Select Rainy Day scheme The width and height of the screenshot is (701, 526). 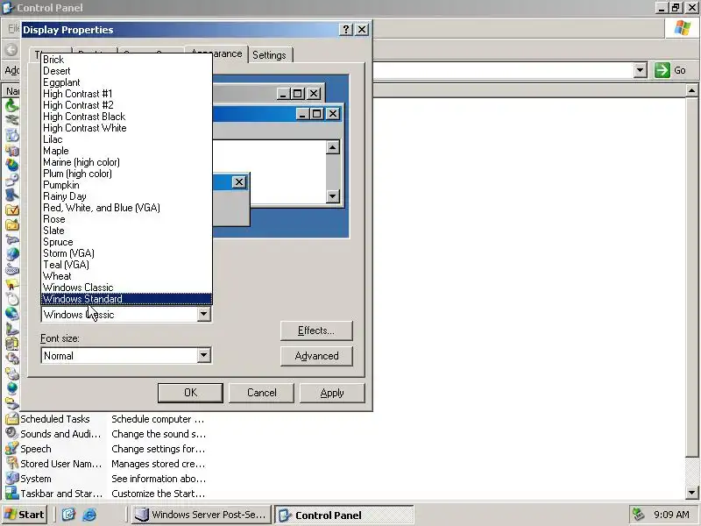[126, 196]
